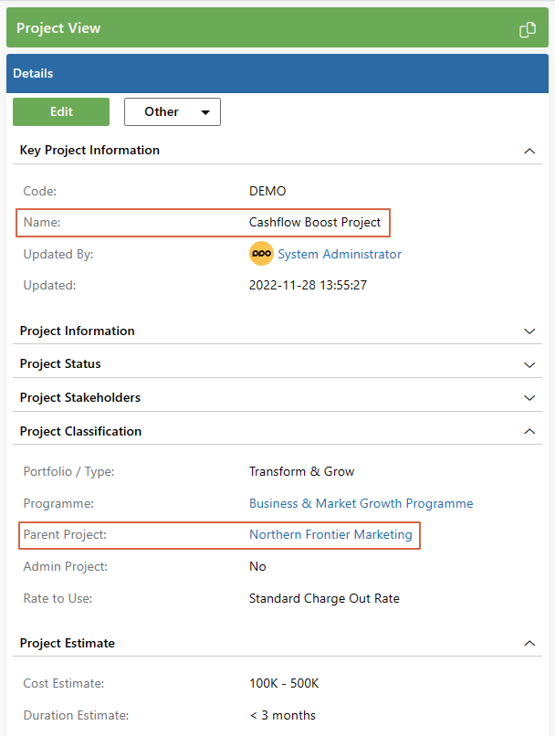Expand the Project Status section
The image size is (555, 736).
pos(529,364)
